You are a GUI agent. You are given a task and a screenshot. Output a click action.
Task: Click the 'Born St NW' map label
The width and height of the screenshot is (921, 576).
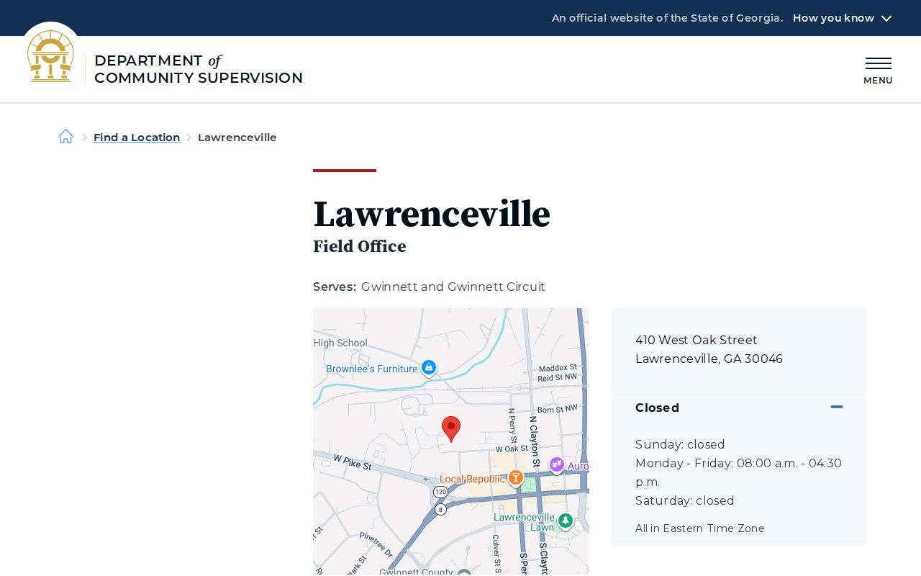point(557,409)
